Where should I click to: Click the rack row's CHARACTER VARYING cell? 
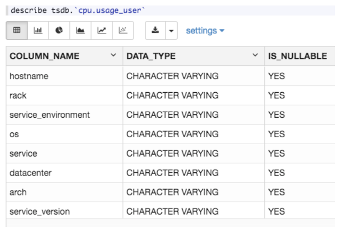172,95
